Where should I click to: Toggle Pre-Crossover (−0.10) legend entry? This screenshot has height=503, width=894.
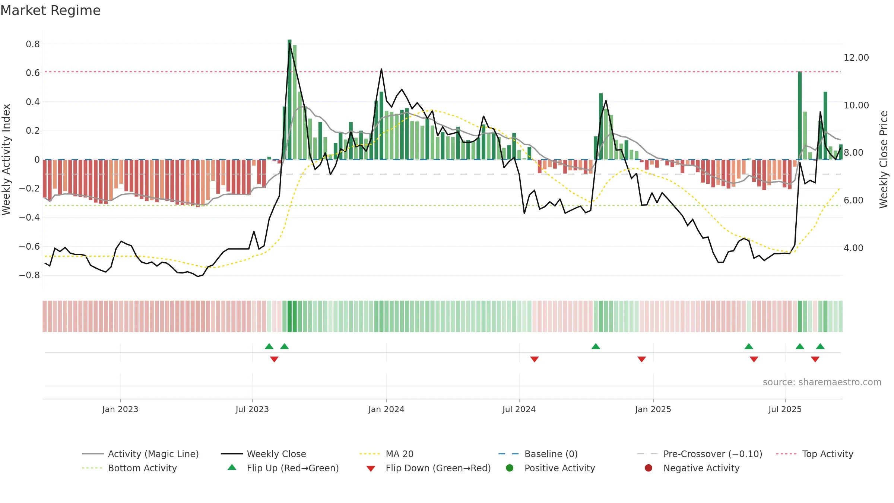700,454
